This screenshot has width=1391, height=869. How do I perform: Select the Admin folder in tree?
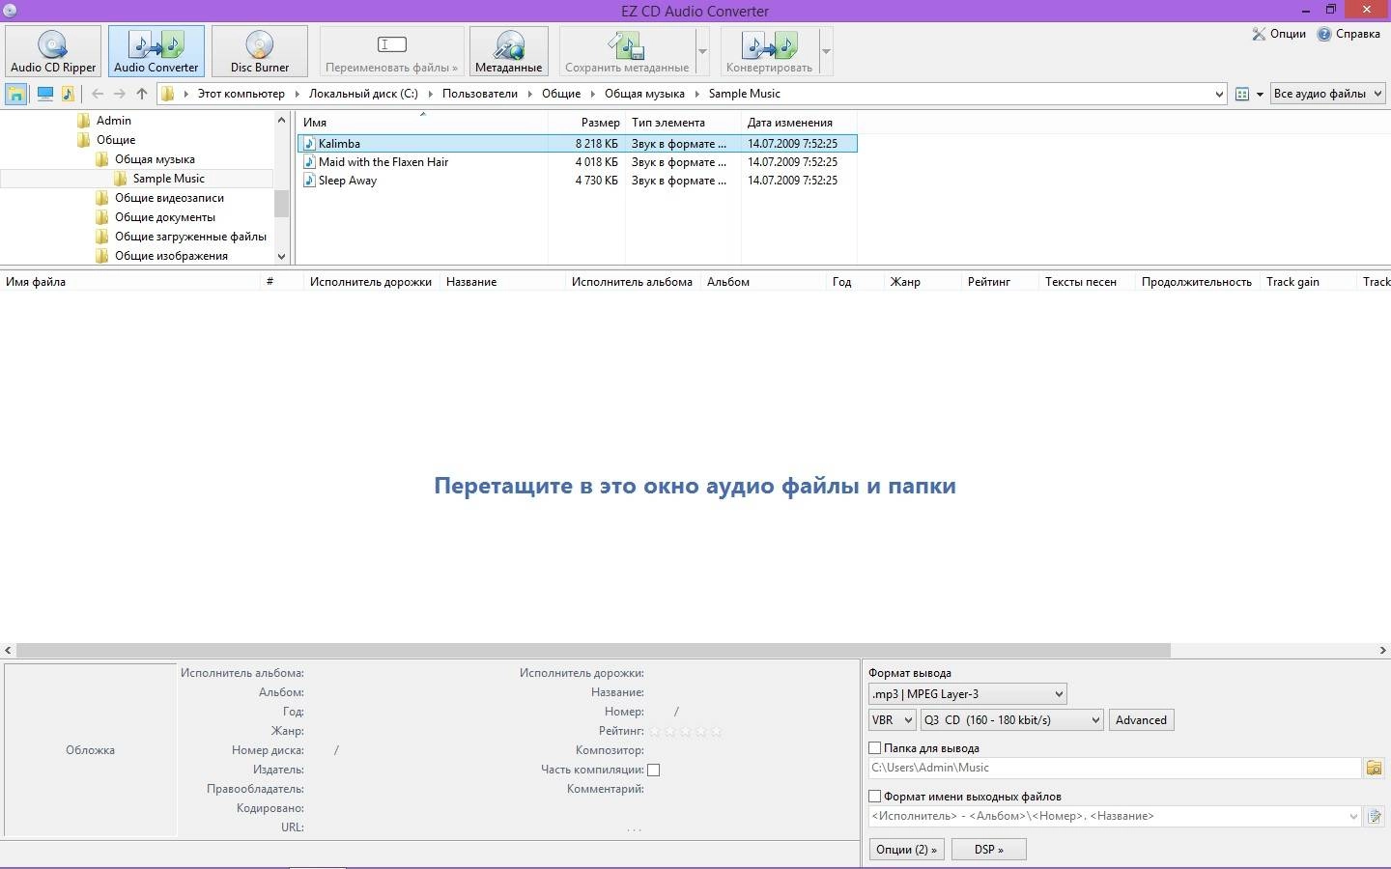pyautogui.click(x=113, y=121)
